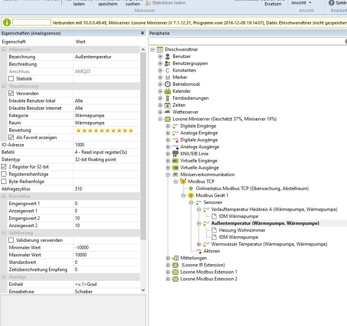Click the KNX/EIB Linie icon
Screen dimensions: 347x326
(175, 154)
